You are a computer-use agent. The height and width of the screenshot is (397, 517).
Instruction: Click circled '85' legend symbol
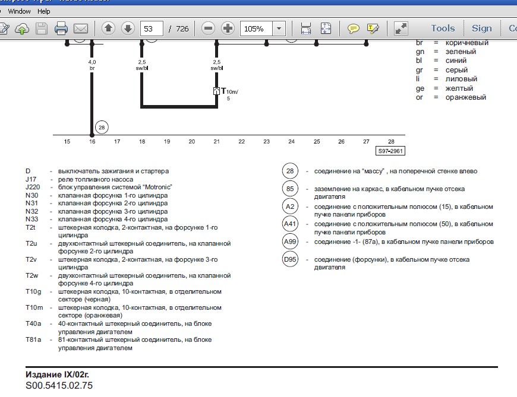pyautogui.click(x=290, y=189)
